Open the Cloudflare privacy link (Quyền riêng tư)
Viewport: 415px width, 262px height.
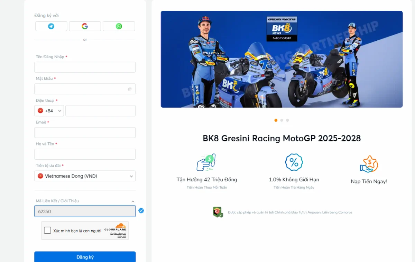pos(118,233)
